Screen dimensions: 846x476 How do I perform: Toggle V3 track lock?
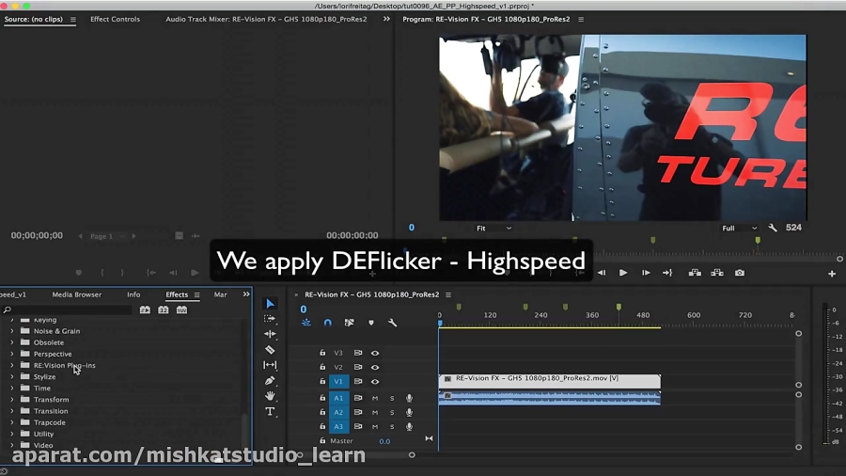322,353
